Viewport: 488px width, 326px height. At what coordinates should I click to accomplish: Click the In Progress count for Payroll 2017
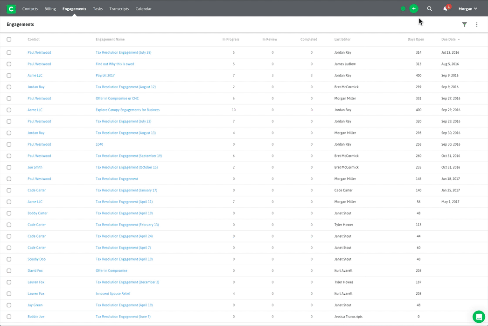point(234,75)
